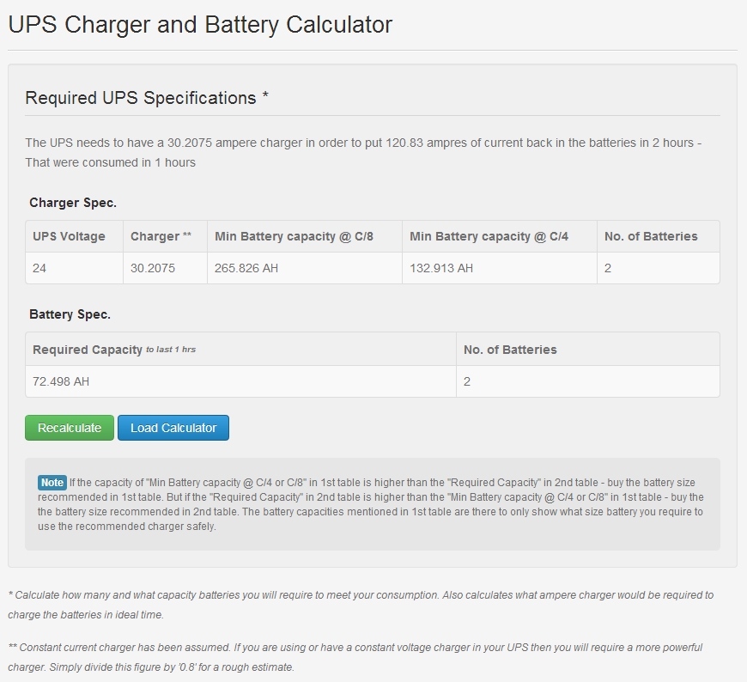Select the 132.913 AH cell
This screenshot has width=747, height=682.
(500, 268)
